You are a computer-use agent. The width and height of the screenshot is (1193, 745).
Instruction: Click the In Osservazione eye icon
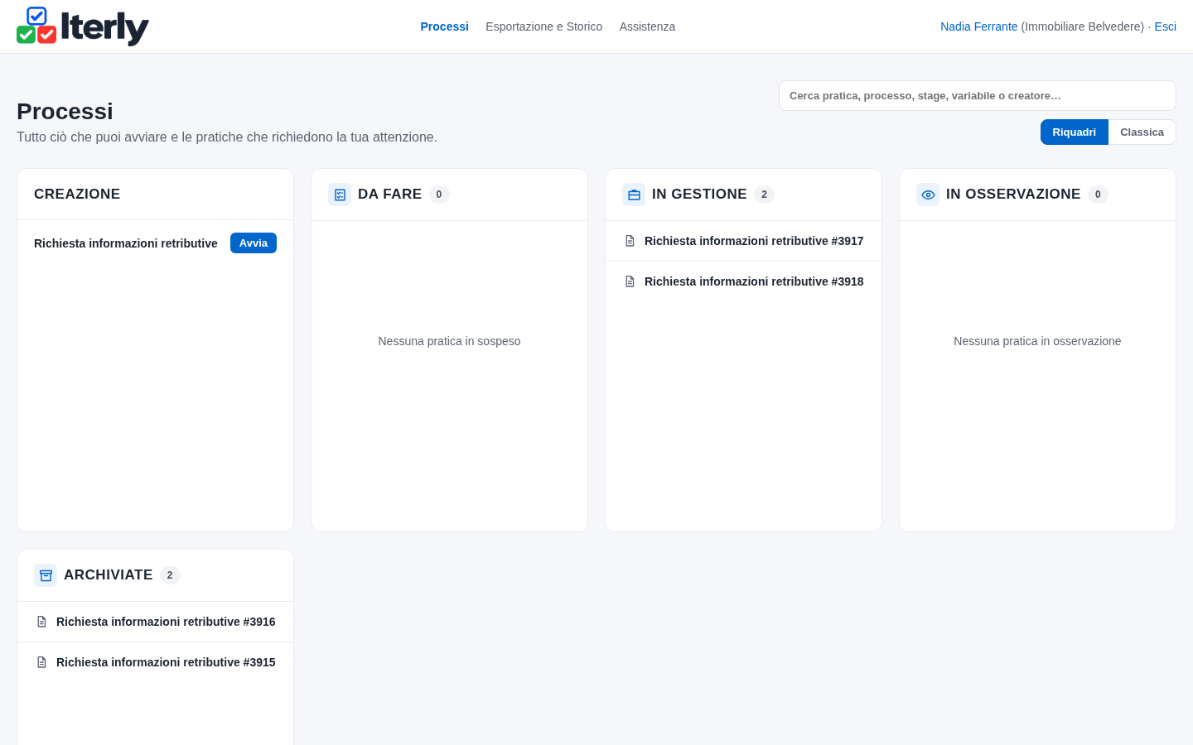point(928,195)
